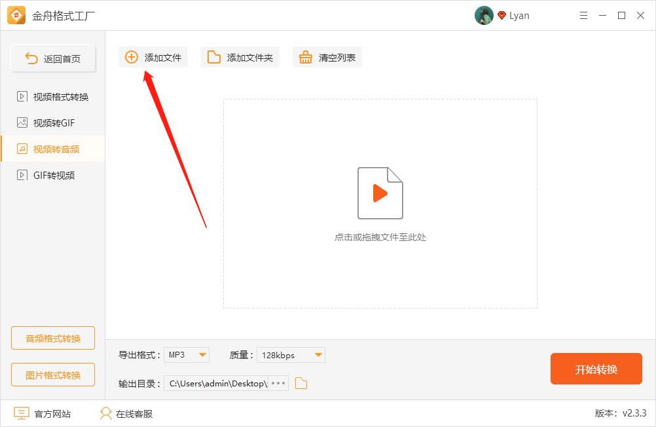This screenshot has height=427, width=656.
Task: Open the 导出格式 MP3 dropdown
Action: tap(187, 354)
